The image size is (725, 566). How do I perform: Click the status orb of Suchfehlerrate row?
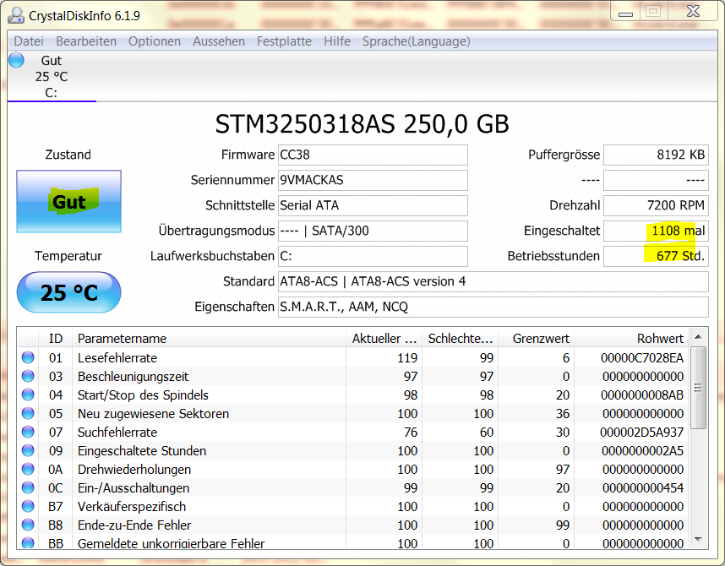(28, 432)
